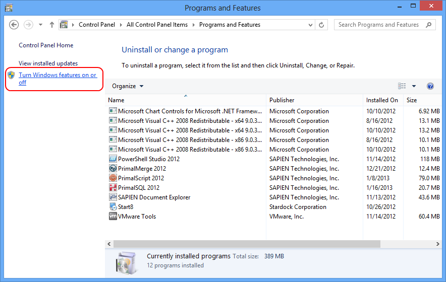Click the window title bar system icon

pyautogui.click(x=9, y=8)
